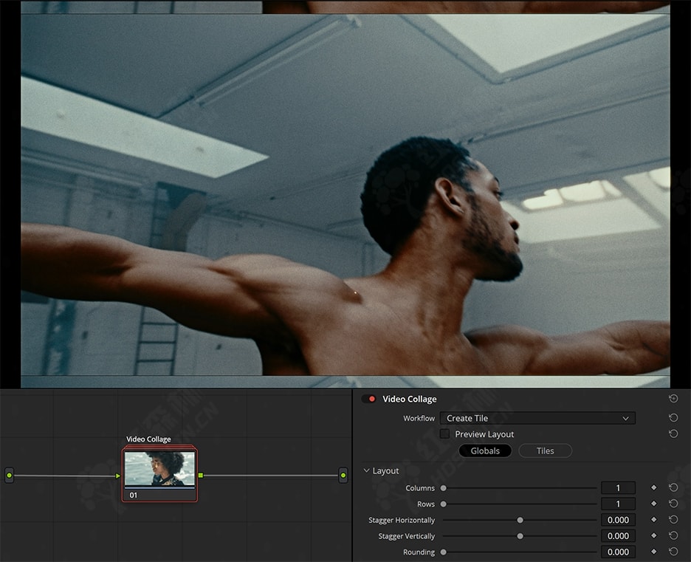Disable the Video Collage effect toggle
Viewport: 691px width, 562px height.
368,400
